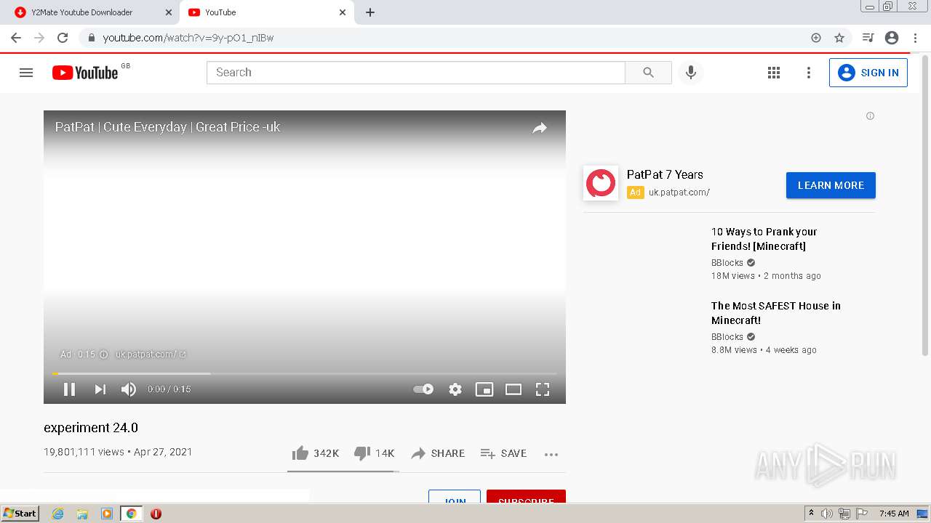The height and width of the screenshot is (523, 931).
Task: Start voice search with microphone icon
Action: (691, 73)
